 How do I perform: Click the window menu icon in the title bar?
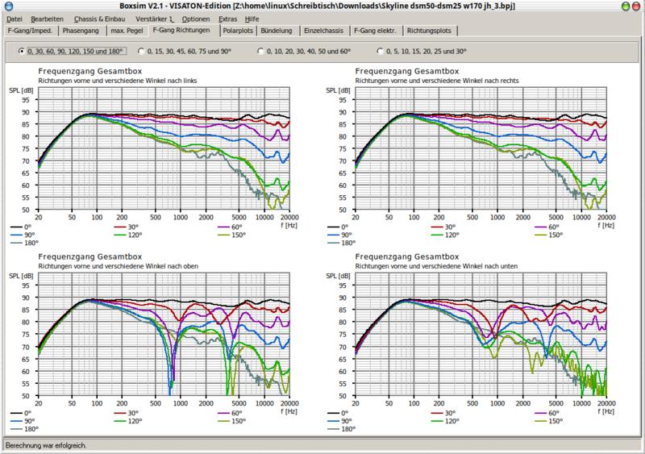coord(6,6)
